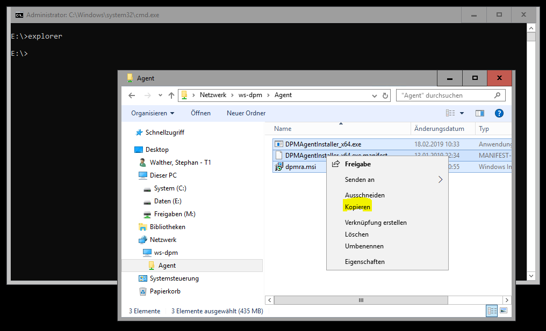Click the chevron after Netzwerk in address bar
The image size is (546, 331).
(x=232, y=95)
